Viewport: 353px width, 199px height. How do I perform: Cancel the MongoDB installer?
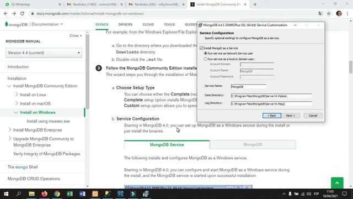313,116
